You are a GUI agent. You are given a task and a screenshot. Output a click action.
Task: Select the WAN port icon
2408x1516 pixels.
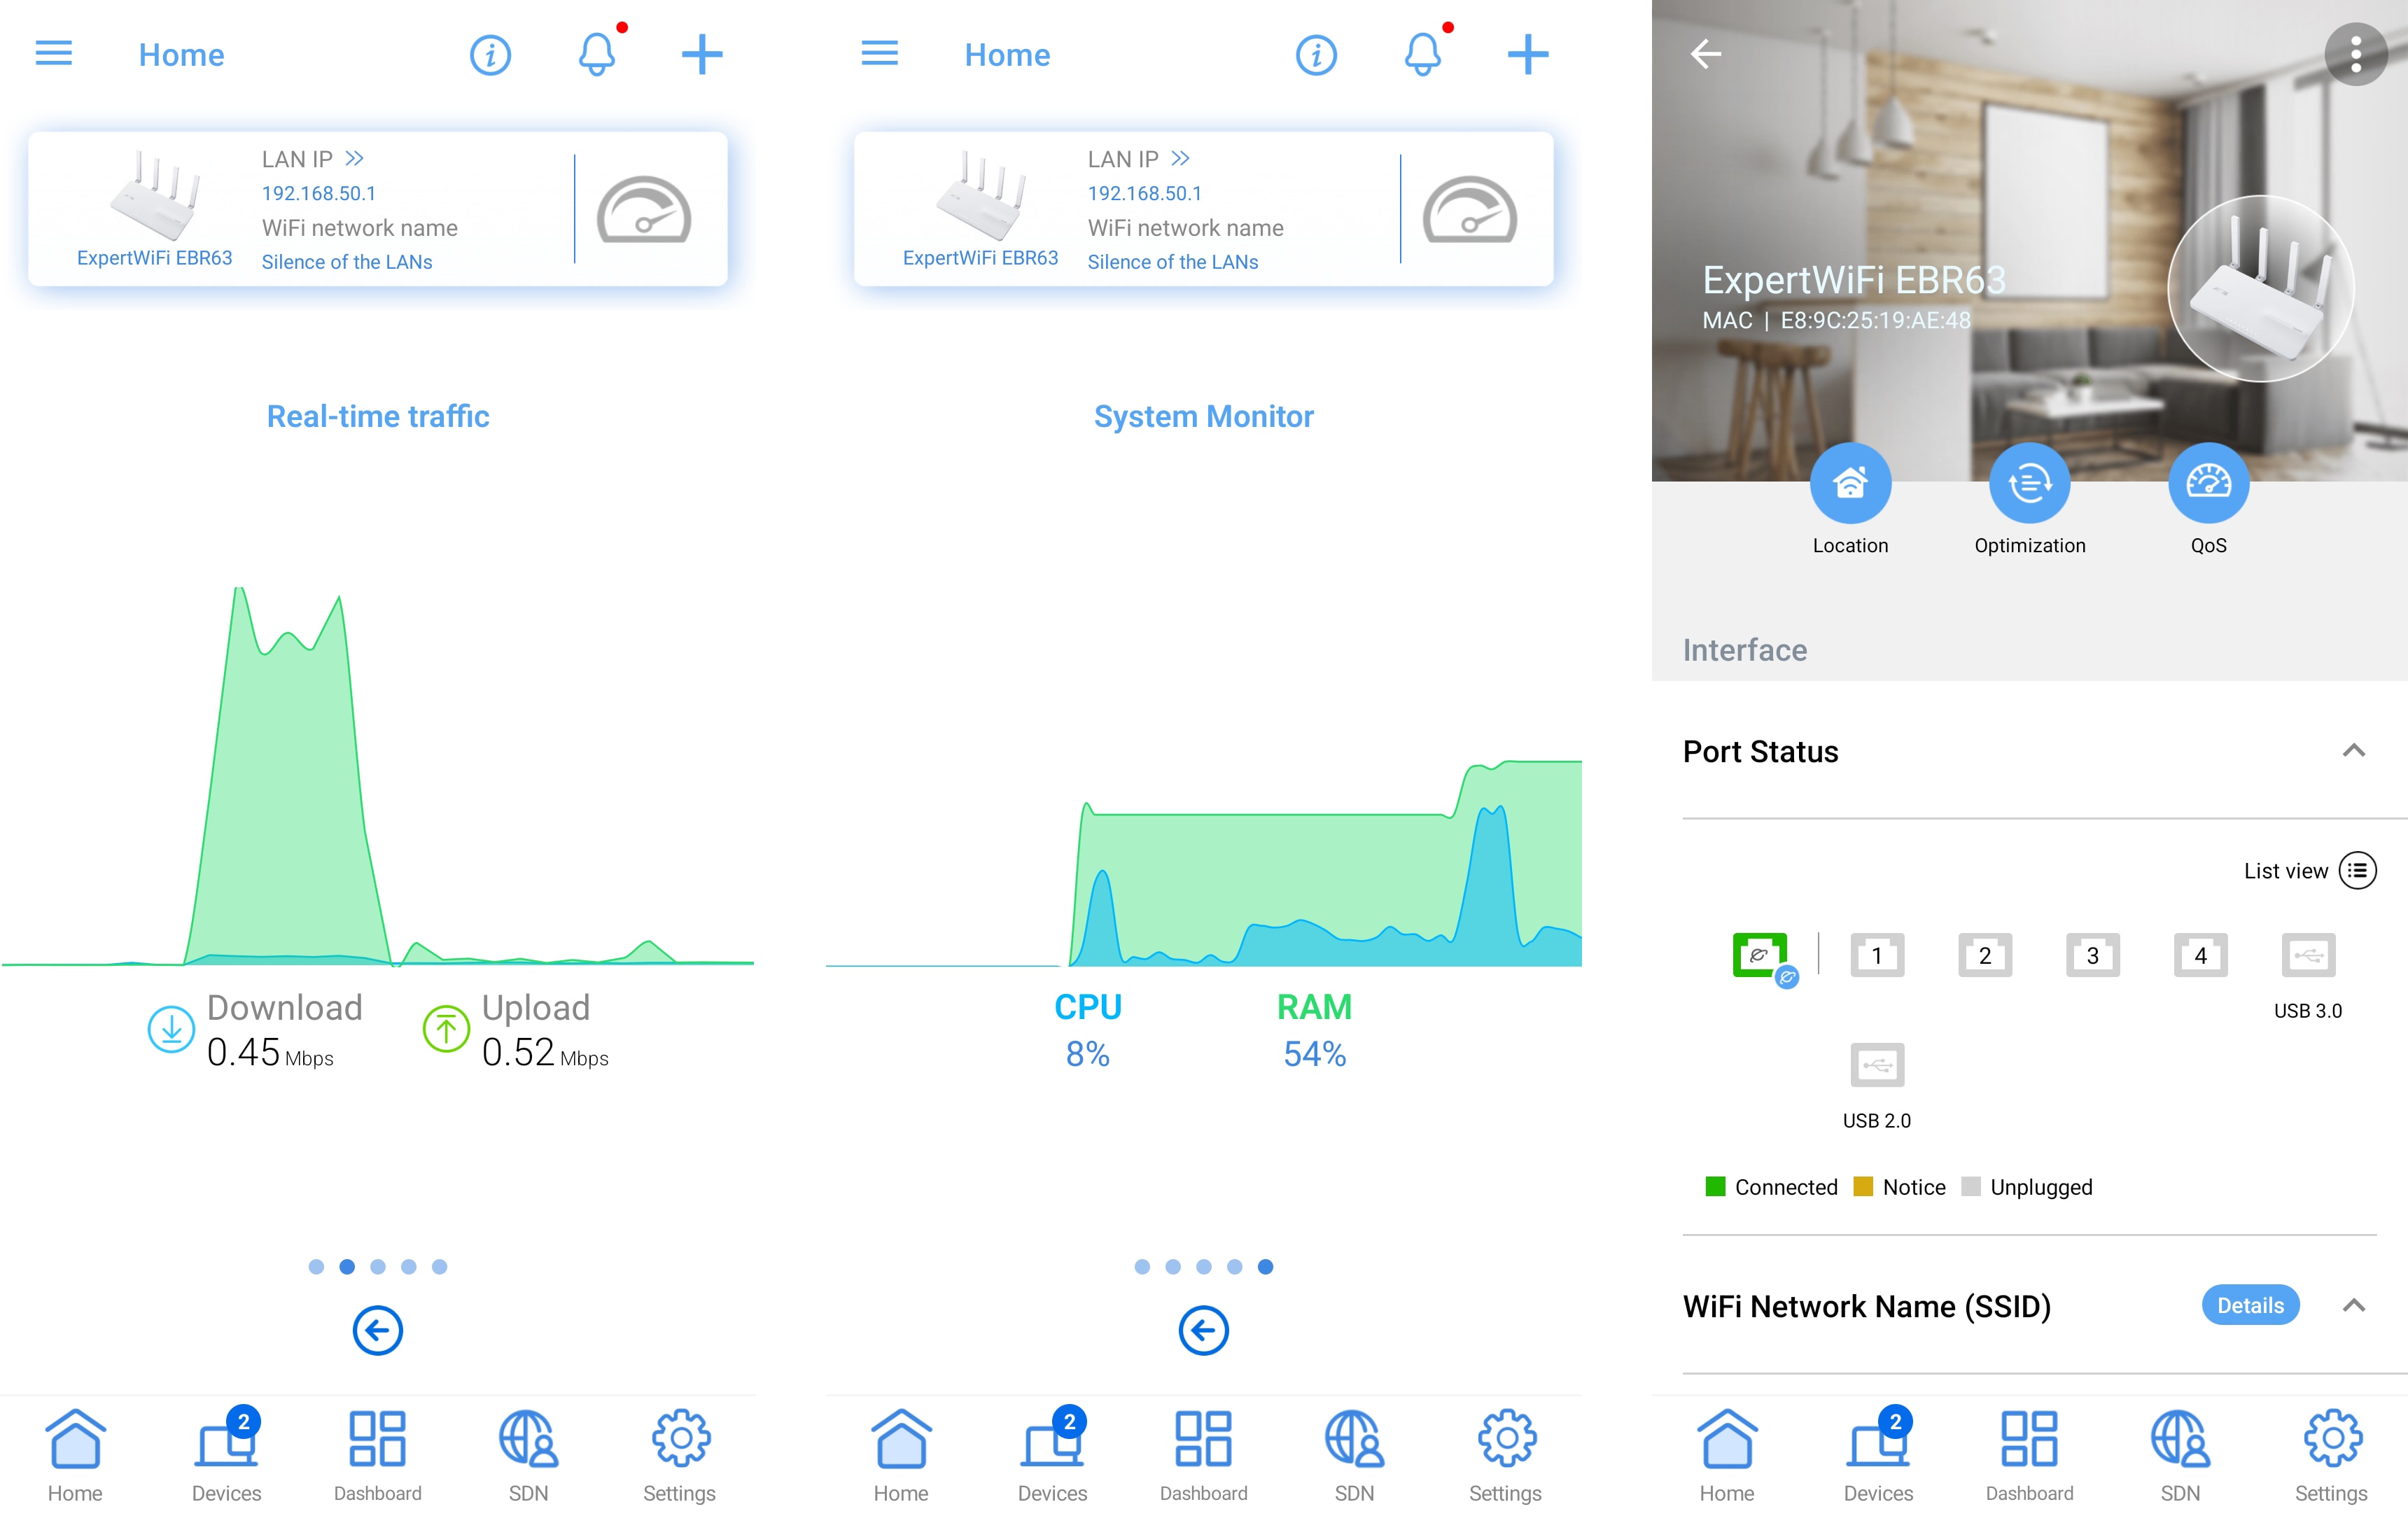pyautogui.click(x=1759, y=955)
